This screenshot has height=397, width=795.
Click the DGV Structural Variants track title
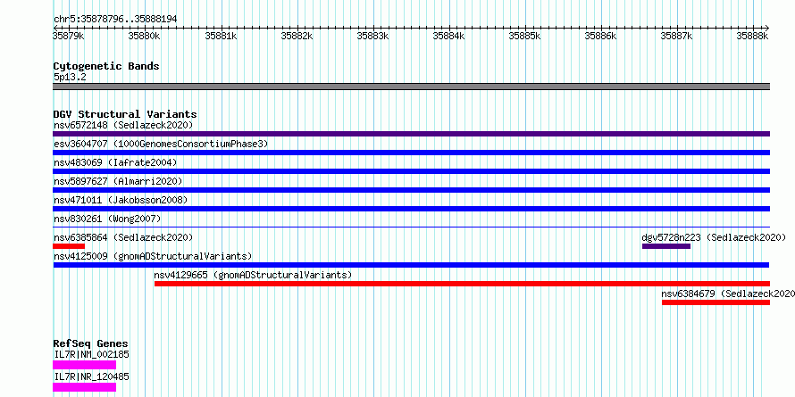point(125,114)
